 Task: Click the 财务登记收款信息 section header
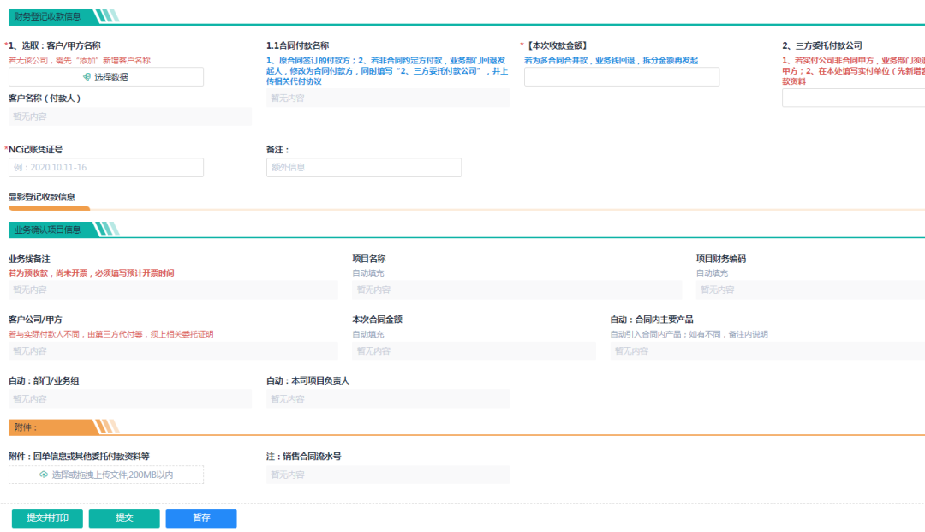pyautogui.click(x=47, y=16)
